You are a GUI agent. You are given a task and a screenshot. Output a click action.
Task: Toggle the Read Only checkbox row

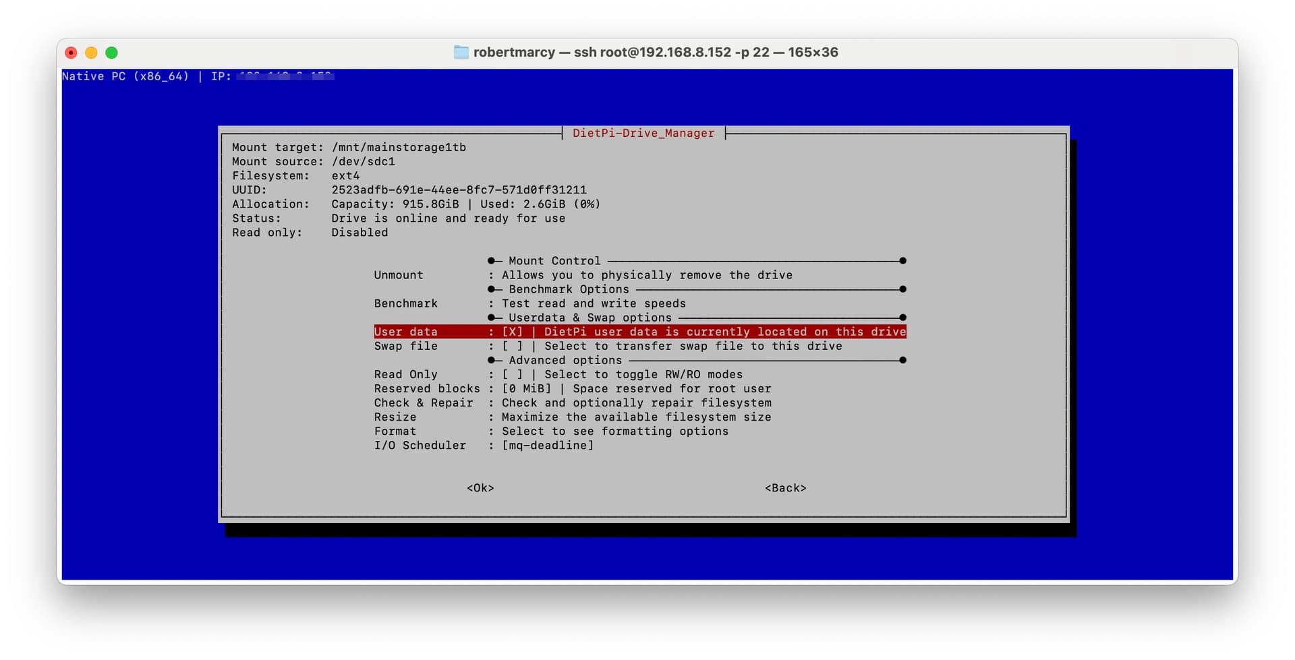pyautogui.click(x=558, y=374)
